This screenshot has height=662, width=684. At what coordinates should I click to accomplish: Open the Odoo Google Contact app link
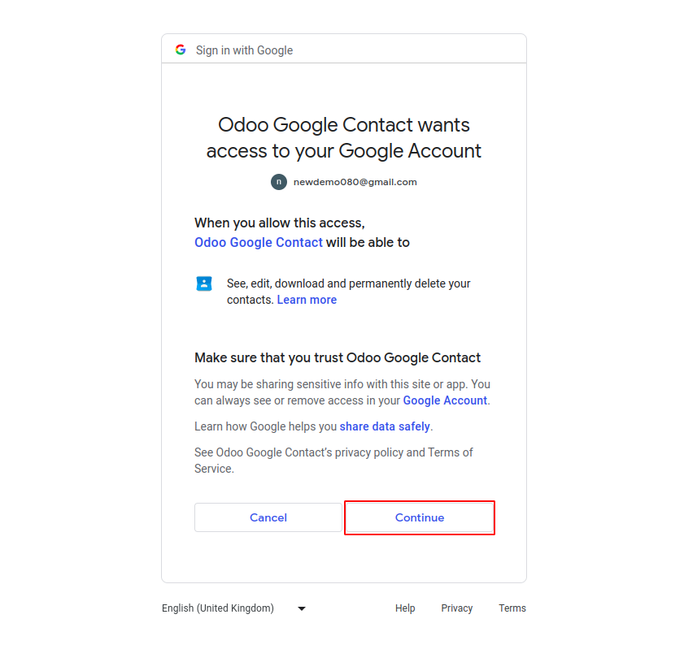pyautogui.click(x=259, y=242)
